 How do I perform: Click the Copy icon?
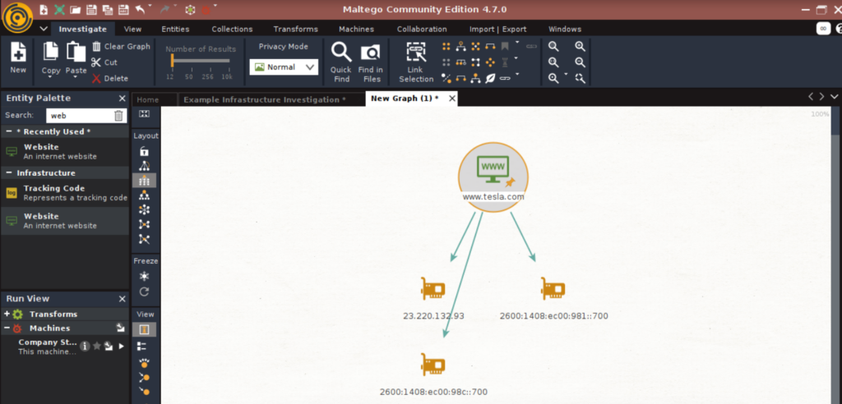50,52
